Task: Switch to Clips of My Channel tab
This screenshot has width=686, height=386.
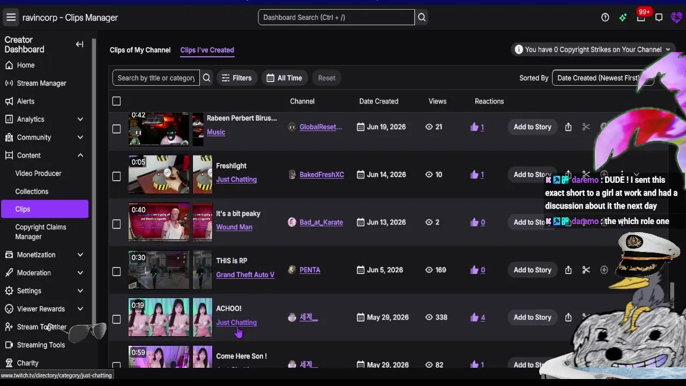Action: point(140,50)
